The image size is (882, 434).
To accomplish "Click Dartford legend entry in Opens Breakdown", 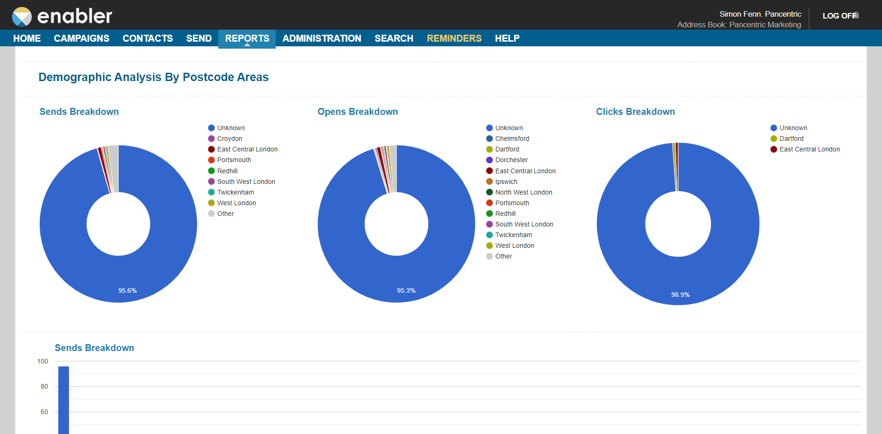I will (502, 149).
